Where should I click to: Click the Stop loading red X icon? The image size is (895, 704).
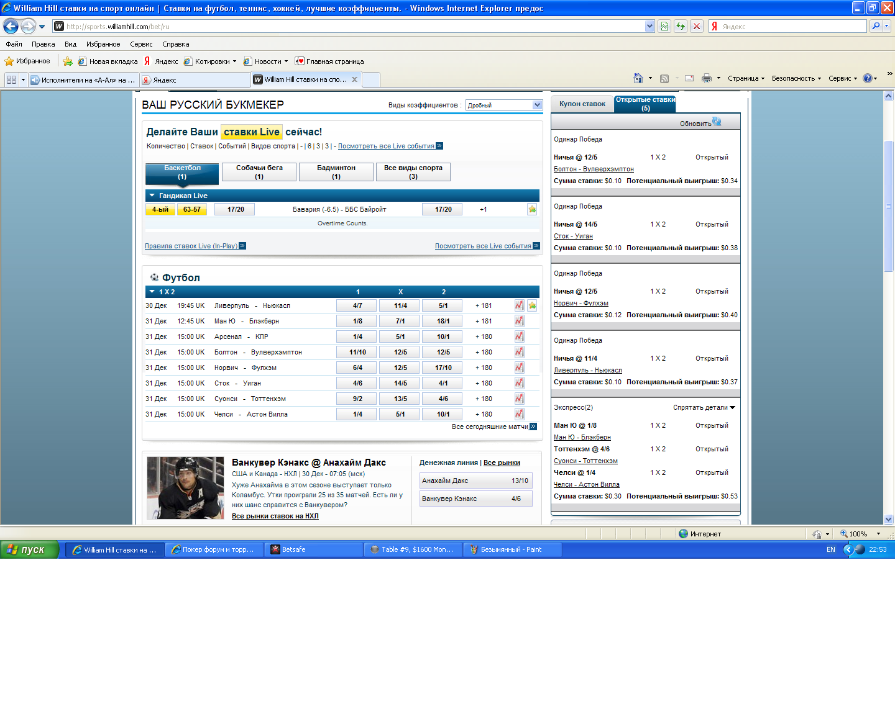point(697,26)
